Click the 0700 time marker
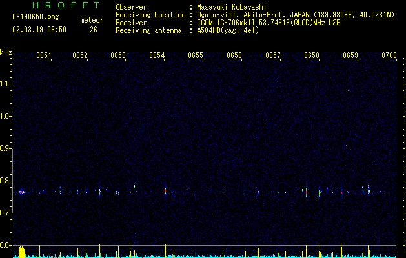Viewport: 406px width, 258px height. click(389, 55)
